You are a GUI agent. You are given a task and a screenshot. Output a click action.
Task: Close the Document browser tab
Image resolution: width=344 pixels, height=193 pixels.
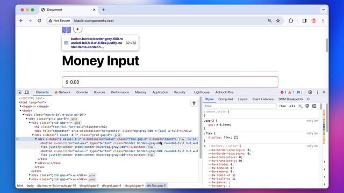[x=94, y=10]
